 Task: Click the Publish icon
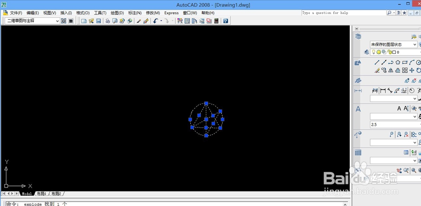tap(122, 21)
